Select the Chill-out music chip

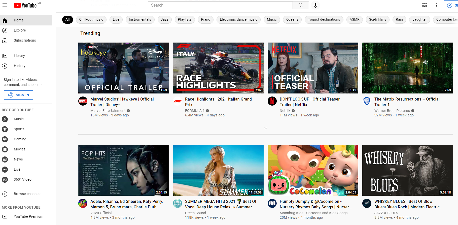91,19
